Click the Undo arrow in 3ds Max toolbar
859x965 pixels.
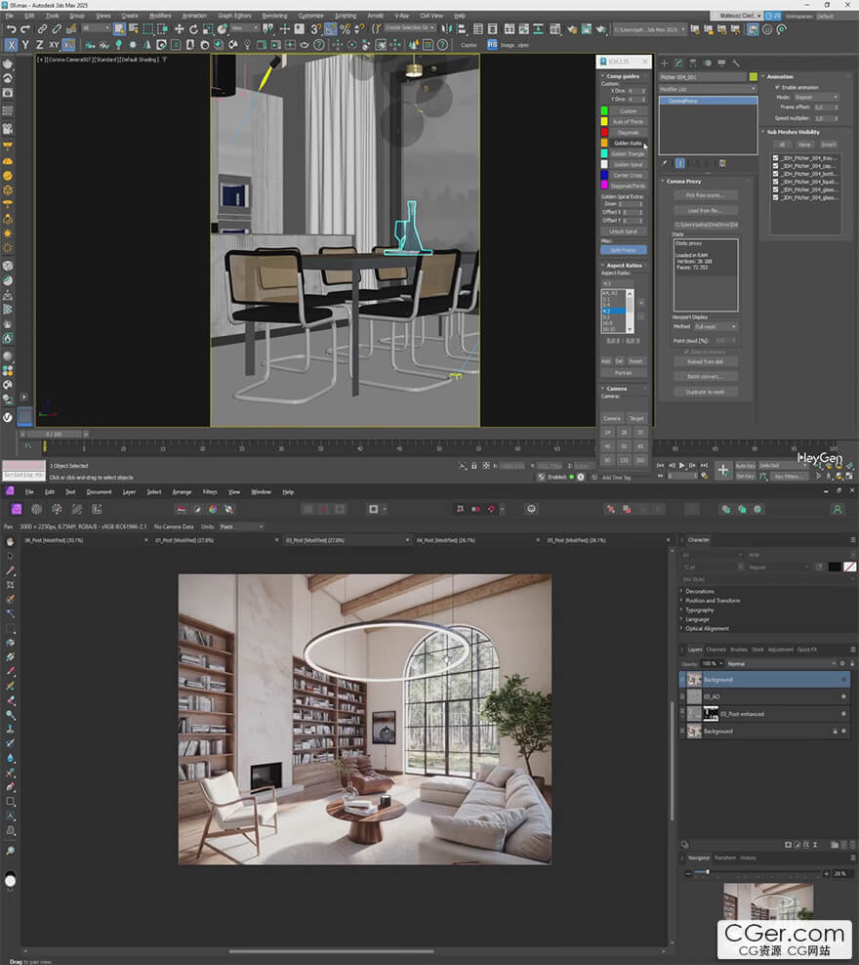(x=11, y=29)
